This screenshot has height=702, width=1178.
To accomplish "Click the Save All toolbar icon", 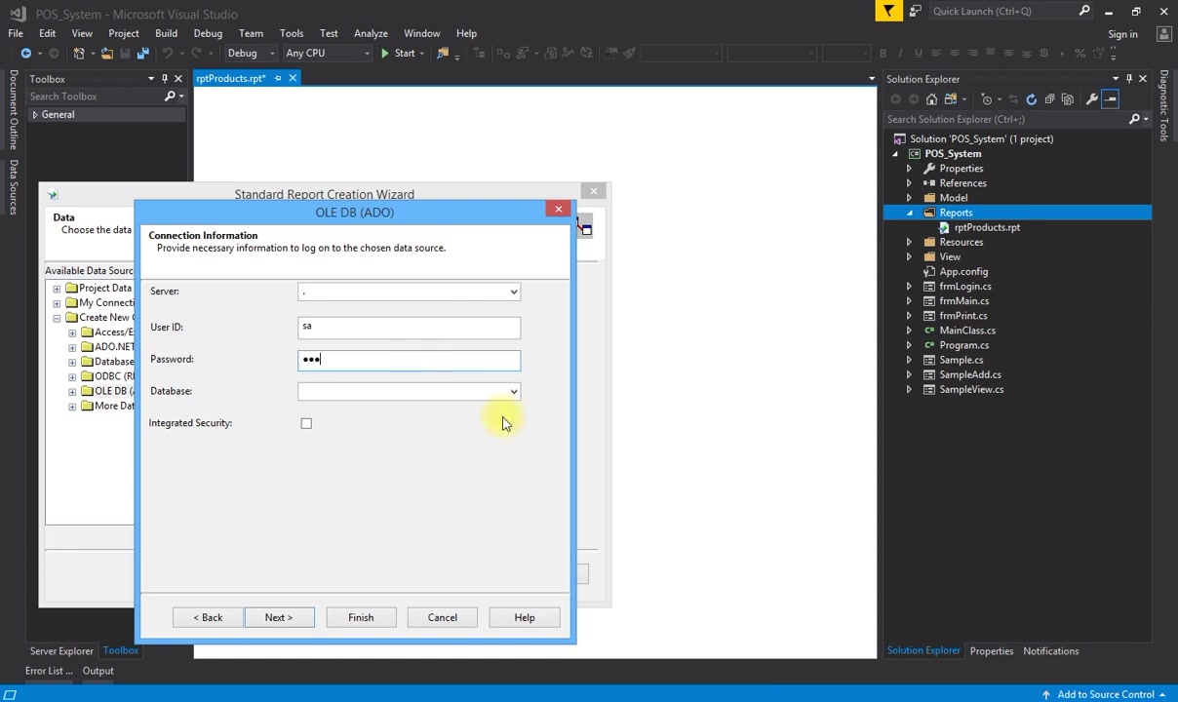I will point(142,54).
